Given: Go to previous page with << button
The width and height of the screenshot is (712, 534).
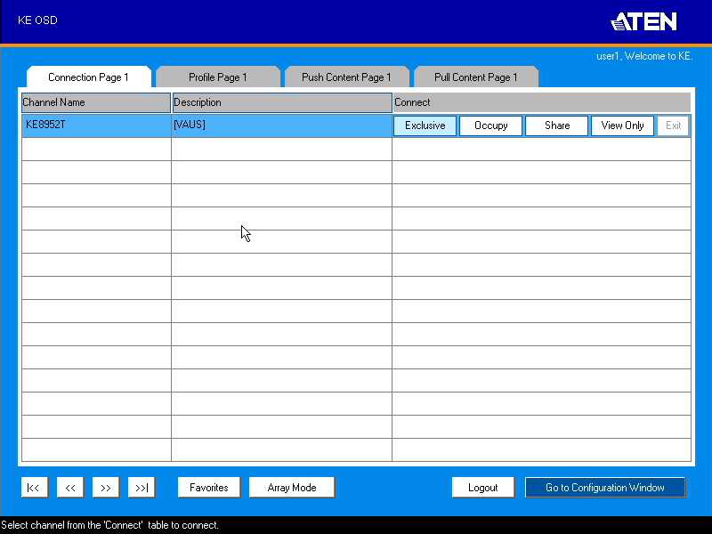Looking at the screenshot, I should [70, 487].
